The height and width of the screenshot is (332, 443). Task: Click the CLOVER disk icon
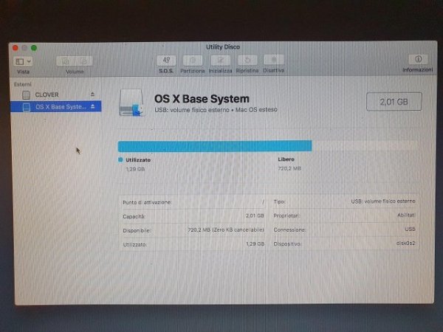pos(26,95)
